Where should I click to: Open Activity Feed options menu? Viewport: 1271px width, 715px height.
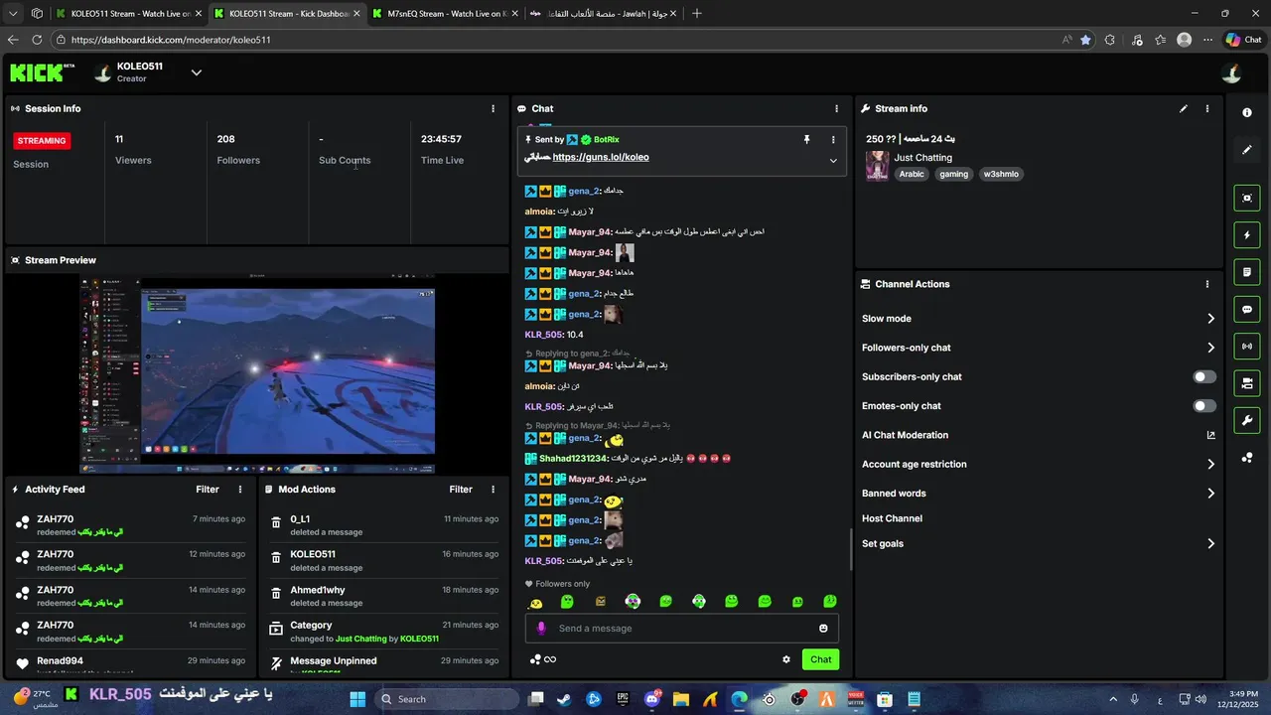coord(240,489)
